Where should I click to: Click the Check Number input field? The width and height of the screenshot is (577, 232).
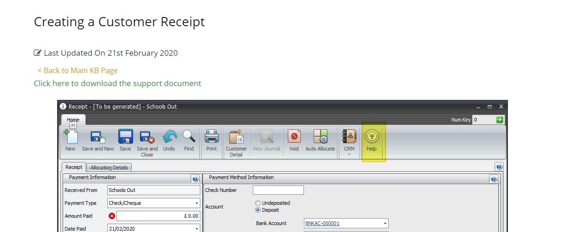(x=278, y=190)
